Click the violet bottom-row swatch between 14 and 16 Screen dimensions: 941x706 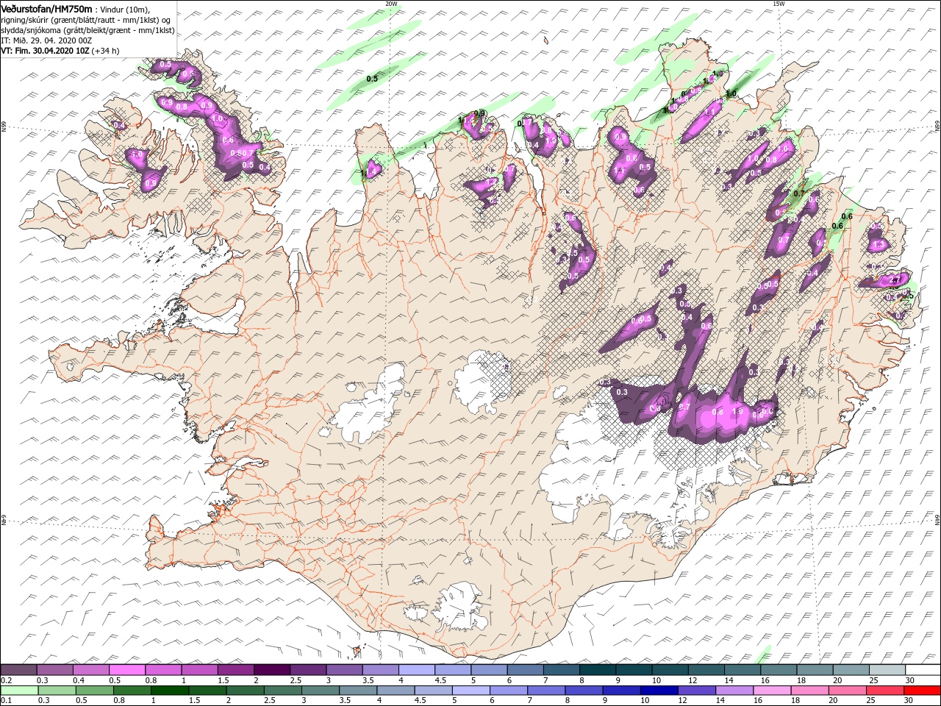click(734, 691)
